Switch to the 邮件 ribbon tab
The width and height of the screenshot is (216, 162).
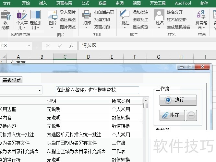(x=204, y=3)
